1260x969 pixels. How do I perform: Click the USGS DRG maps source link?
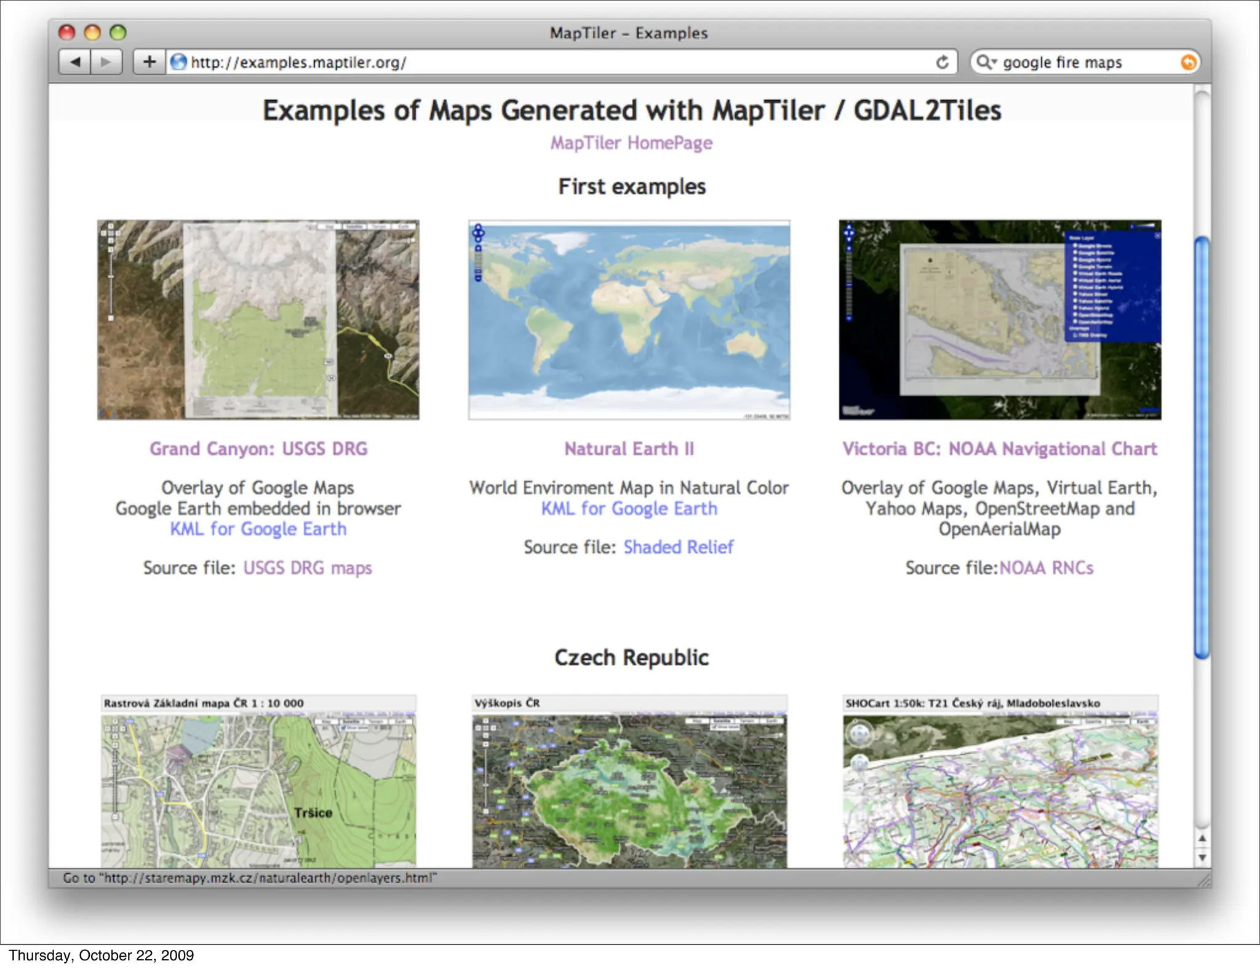pos(308,568)
